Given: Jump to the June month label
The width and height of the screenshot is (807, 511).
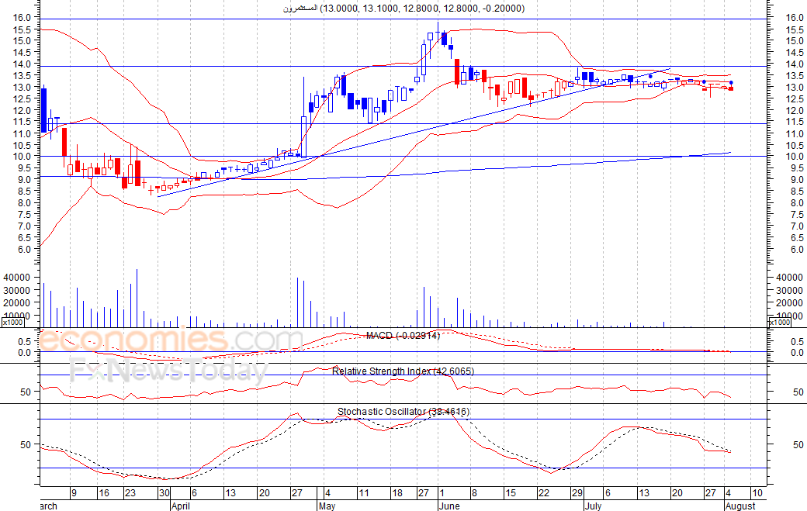Looking at the screenshot, I should tap(450, 506).
